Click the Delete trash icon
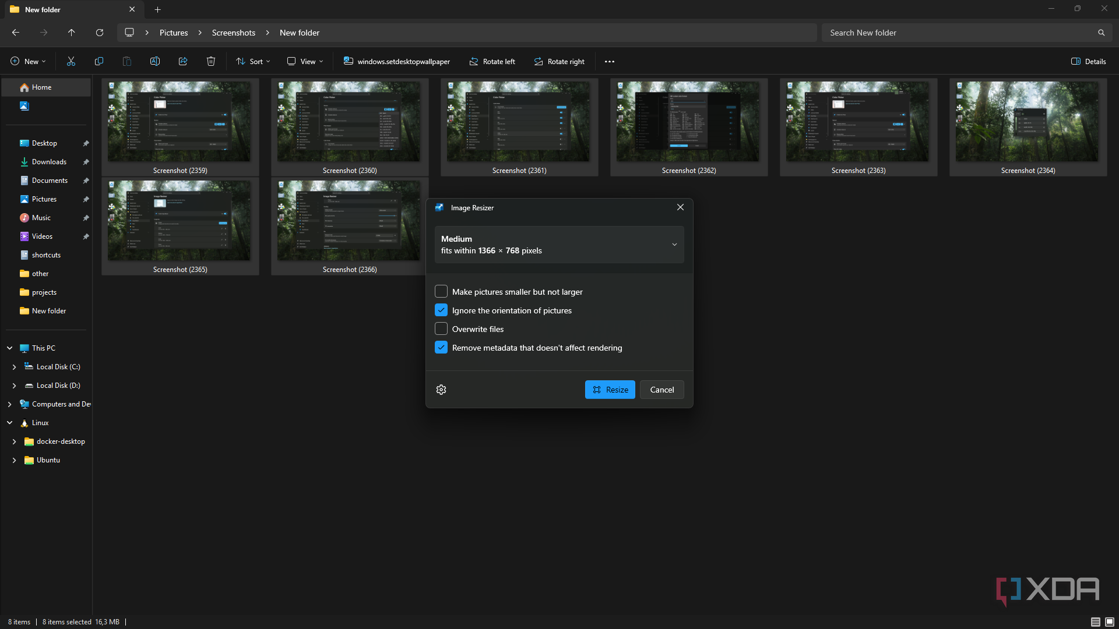Viewport: 1119px width, 629px height. [x=211, y=61]
